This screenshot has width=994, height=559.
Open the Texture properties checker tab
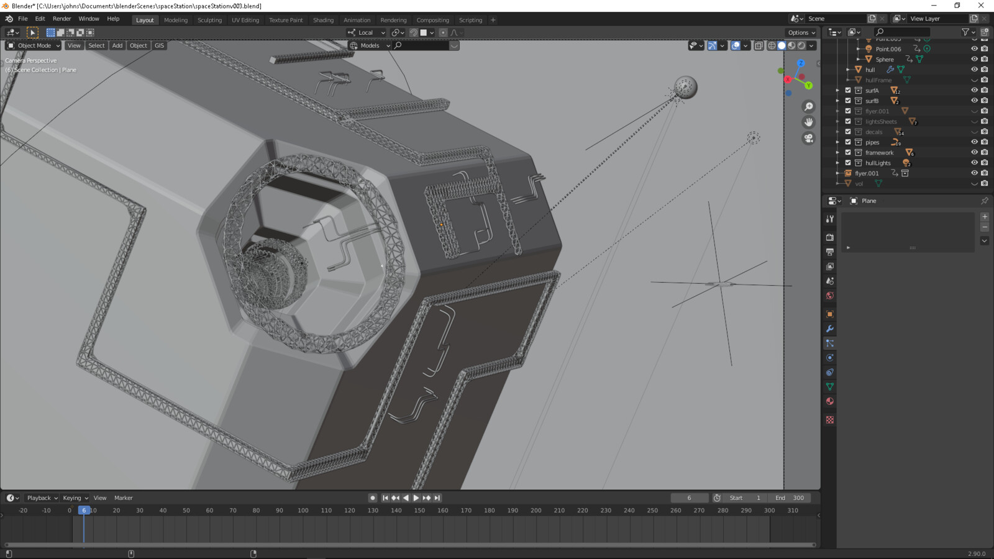coord(829,420)
